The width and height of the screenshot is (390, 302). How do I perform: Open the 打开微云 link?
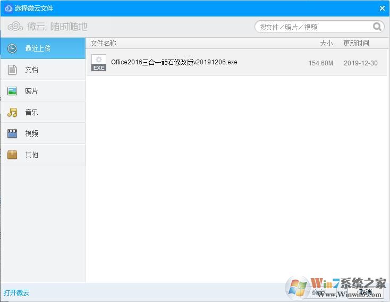coord(16,292)
